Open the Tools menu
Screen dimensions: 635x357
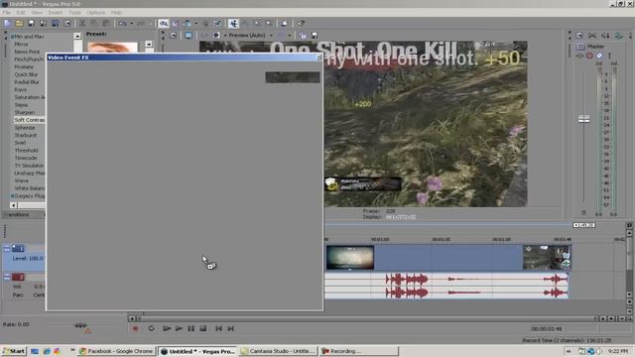[x=74, y=13]
